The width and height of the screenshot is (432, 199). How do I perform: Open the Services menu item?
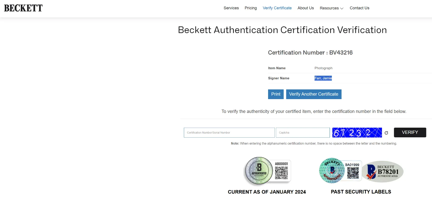tap(231, 8)
